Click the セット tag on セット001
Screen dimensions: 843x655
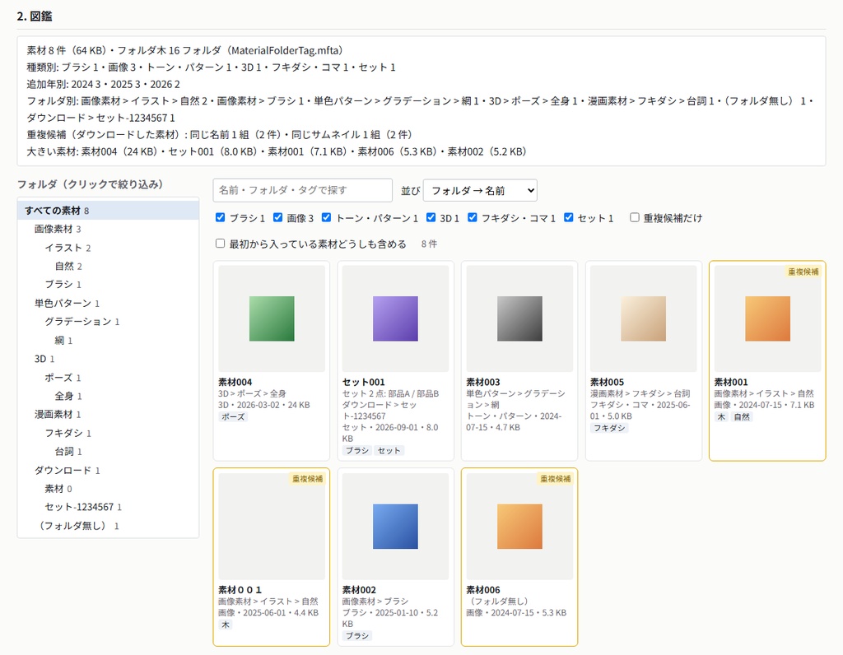(389, 451)
